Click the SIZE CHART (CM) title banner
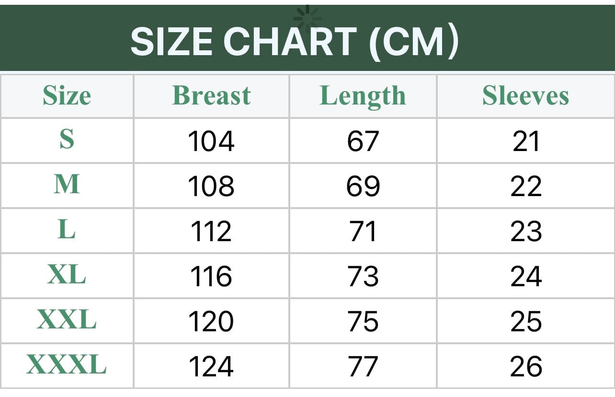Viewport: 615px width, 397px height. coord(294,42)
